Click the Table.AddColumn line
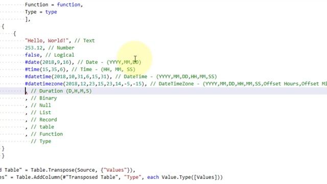This screenshot has width=327, height=184. (x=111, y=177)
